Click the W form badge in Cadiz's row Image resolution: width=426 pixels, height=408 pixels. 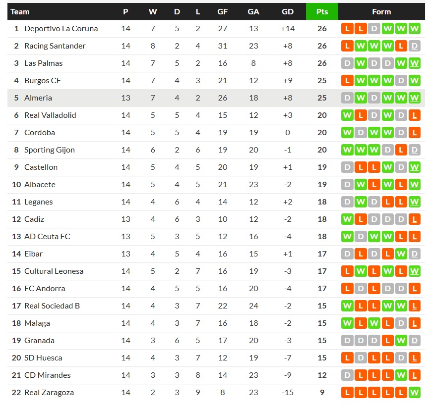click(347, 219)
